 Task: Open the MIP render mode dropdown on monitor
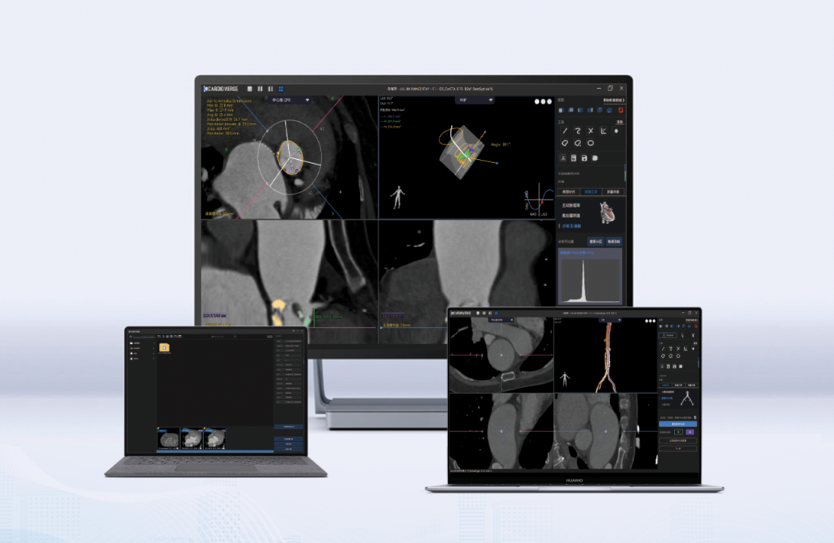(x=474, y=100)
